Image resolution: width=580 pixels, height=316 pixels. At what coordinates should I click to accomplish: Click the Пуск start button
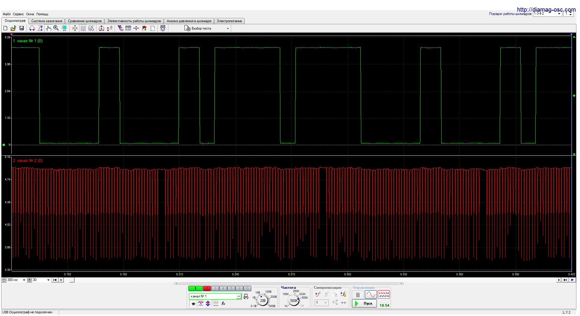tap(364, 303)
